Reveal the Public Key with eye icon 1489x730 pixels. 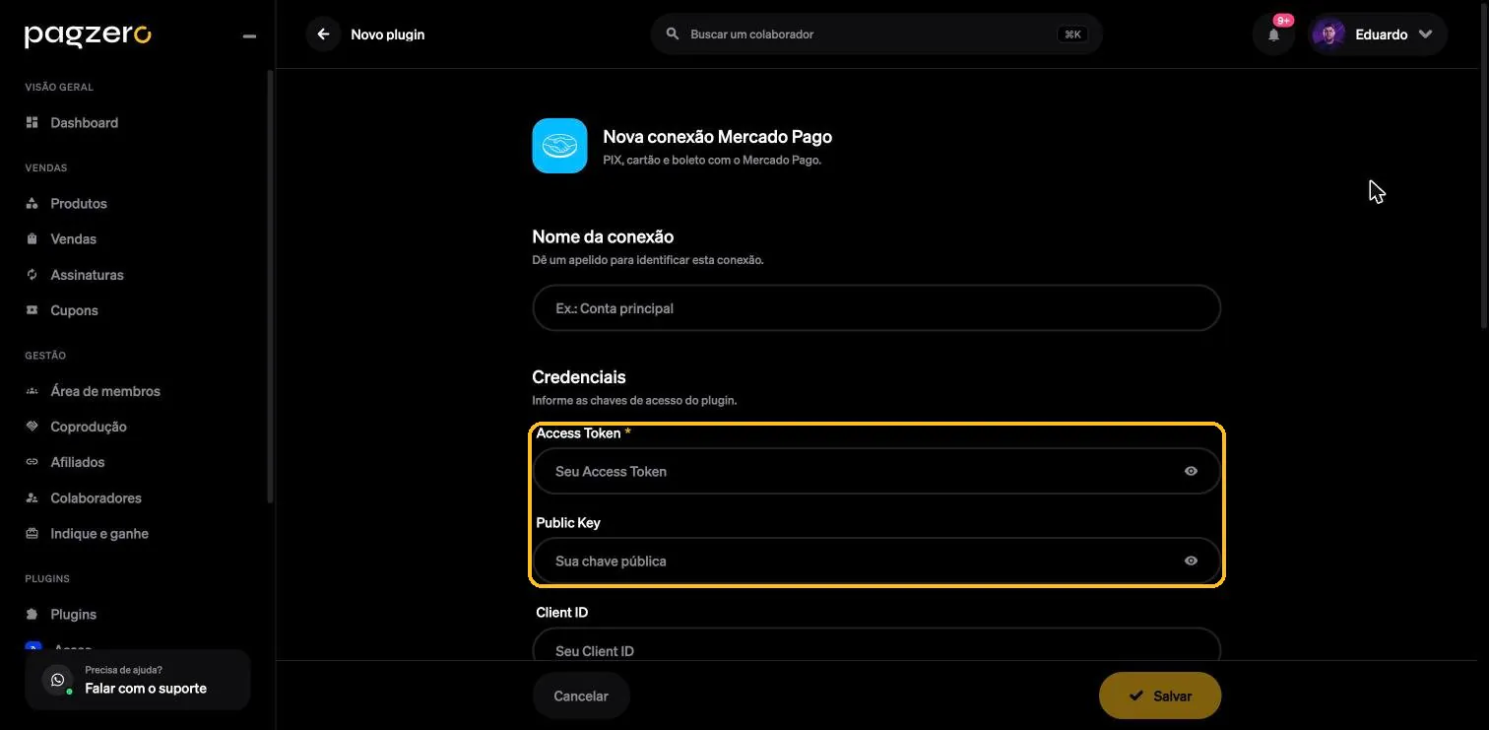tap(1191, 561)
